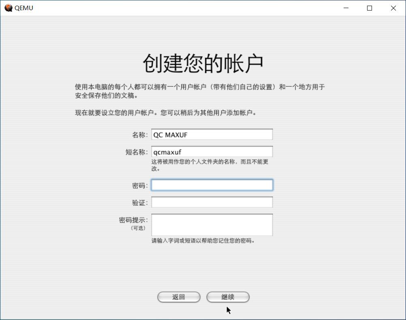Click the 名称 input field containing QC MAXUF
Viewport: 406px width, 320px height.
[x=212, y=134]
